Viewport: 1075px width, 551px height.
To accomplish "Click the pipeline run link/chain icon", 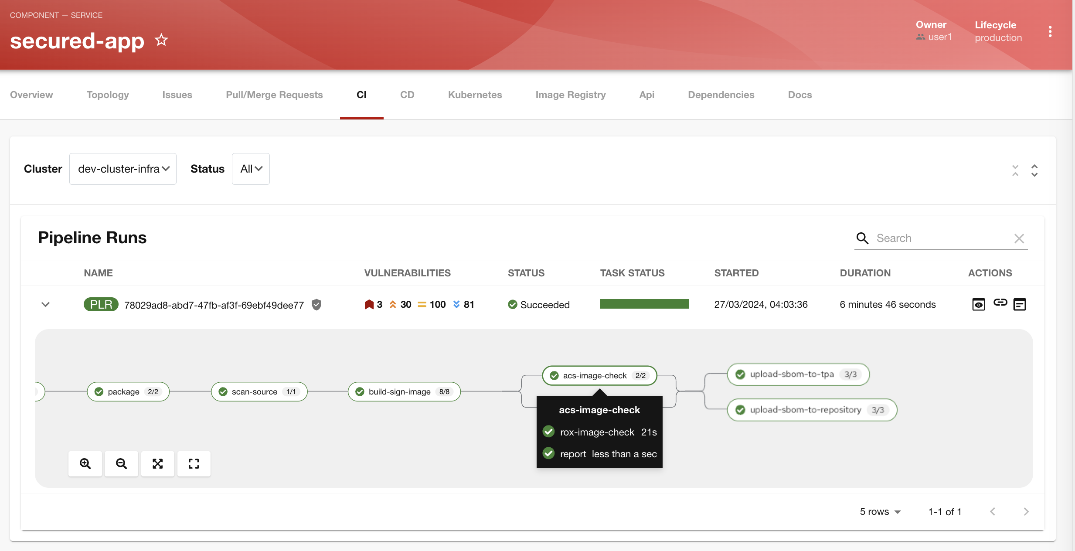I will [1000, 303].
